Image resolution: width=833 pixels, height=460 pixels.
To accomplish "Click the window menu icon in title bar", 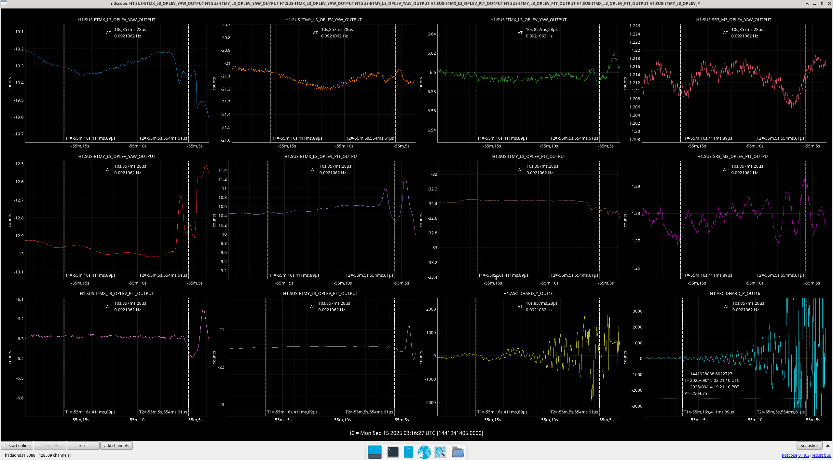I will [x=3, y=4].
